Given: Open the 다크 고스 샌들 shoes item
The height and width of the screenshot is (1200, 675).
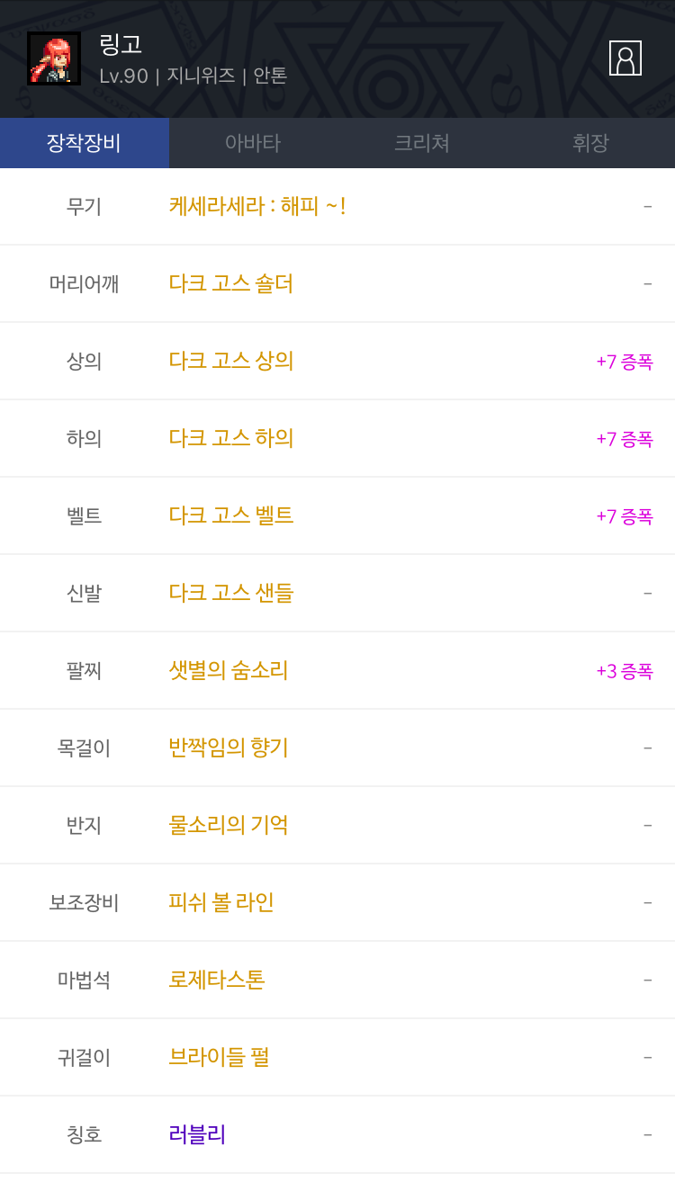Looking at the screenshot, I should [x=231, y=593].
